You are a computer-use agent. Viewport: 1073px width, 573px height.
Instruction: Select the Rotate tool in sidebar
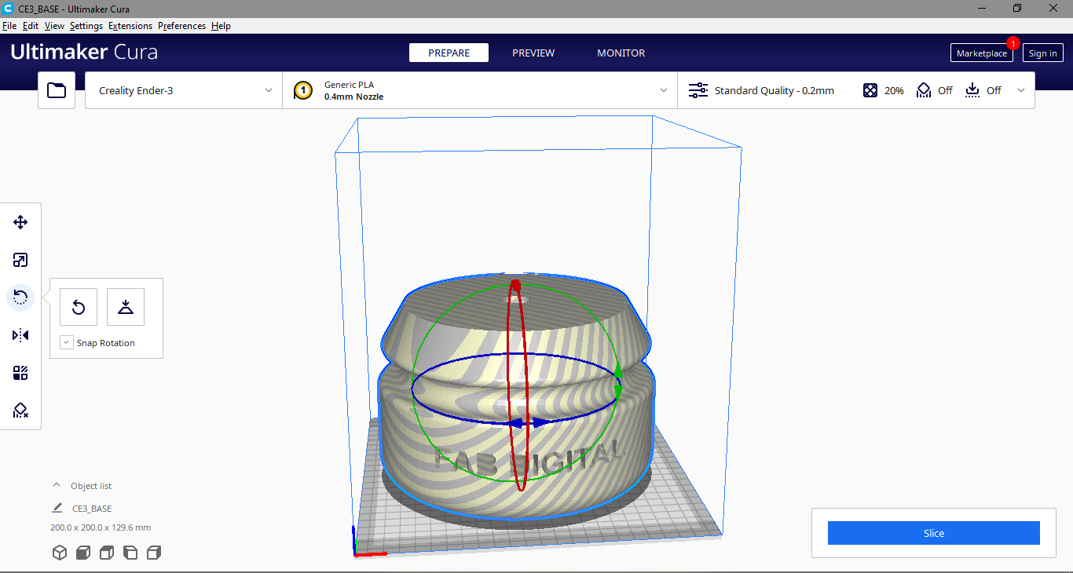tap(20, 297)
